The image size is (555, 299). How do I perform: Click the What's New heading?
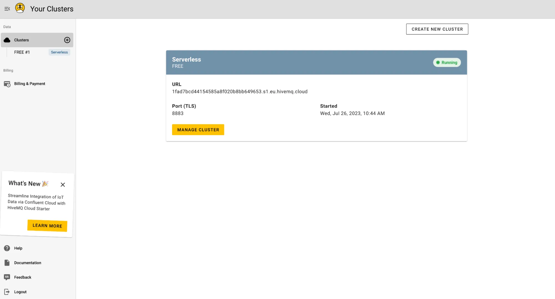pyautogui.click(x=24, y=183)
